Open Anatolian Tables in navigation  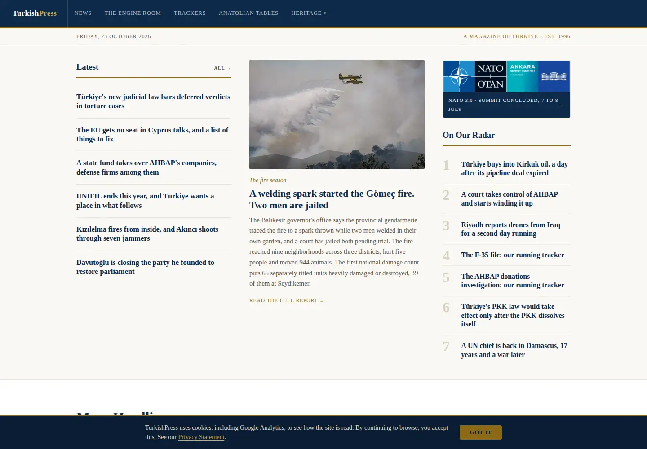(248, 13)
